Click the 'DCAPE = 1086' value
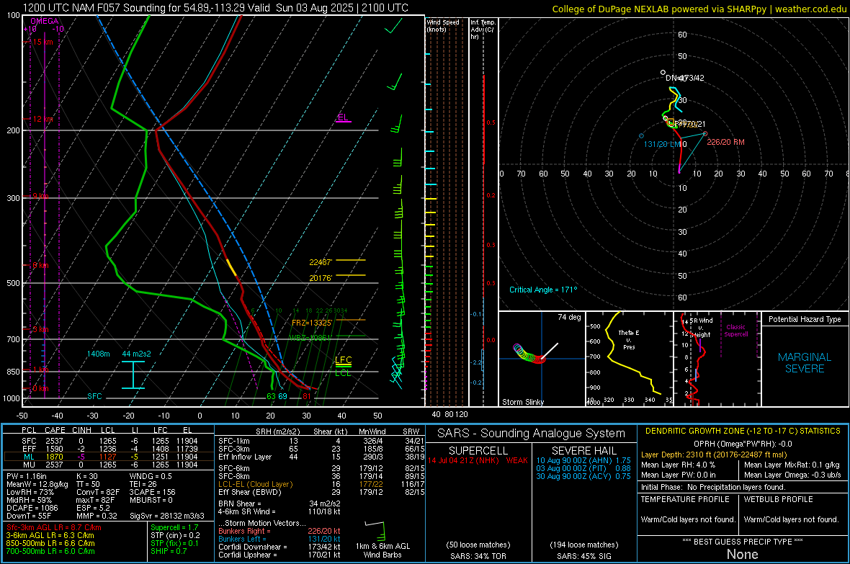The height and width of the screenshot is (564, 850). [x=32, y=508]
